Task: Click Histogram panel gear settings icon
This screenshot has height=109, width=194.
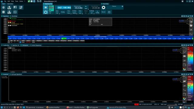Action: click(182, 45)
